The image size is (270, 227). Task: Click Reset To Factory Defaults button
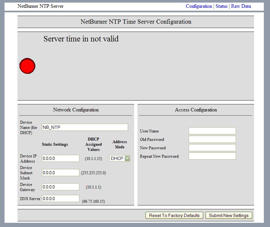[x=174, y=215]
